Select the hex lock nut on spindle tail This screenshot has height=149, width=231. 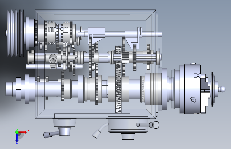pyautogui.click(x=18, y=89)
